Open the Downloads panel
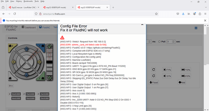This screenshot has width=209, height=111. click(183, 14)
